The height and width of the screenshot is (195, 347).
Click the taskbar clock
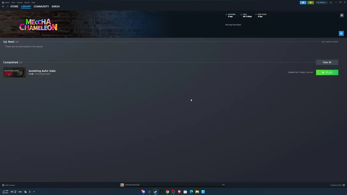[x=5, y=192]
